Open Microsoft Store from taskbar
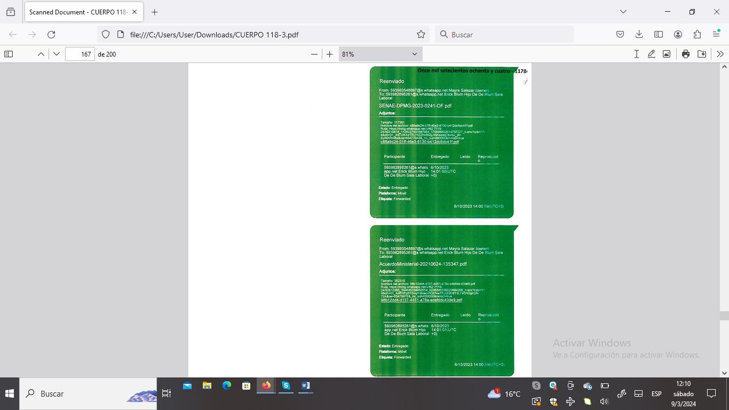Image resolution: width=729 pixels, height=410 pixels. point(246,385)
